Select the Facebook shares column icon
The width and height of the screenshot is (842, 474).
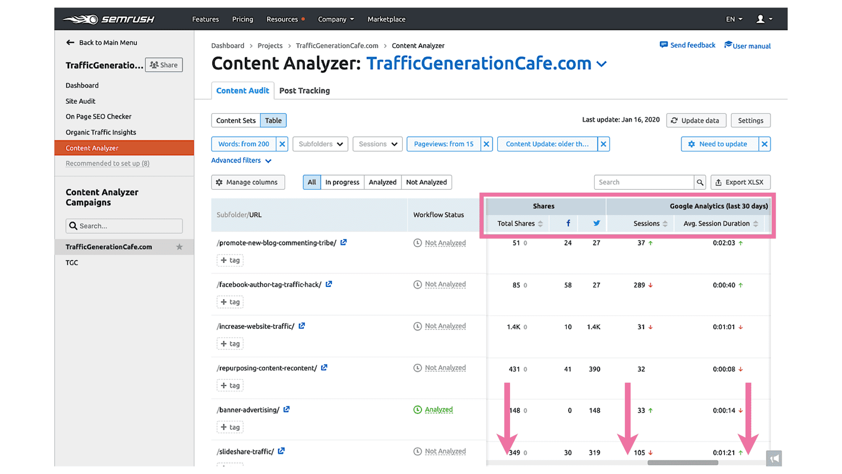click(x=568, y=223)
